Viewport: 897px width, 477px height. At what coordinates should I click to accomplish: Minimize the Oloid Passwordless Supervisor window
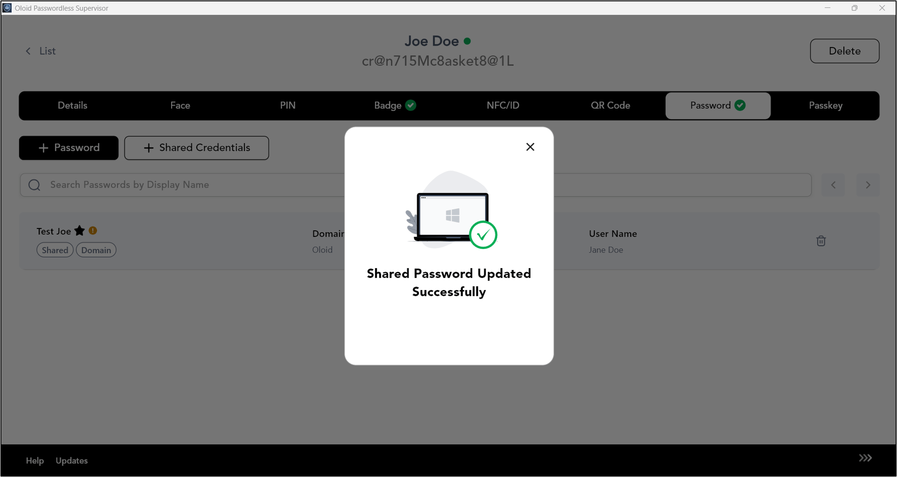click(828, 8)
